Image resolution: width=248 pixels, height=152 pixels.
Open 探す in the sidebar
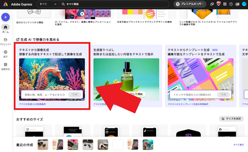point(5,54)
